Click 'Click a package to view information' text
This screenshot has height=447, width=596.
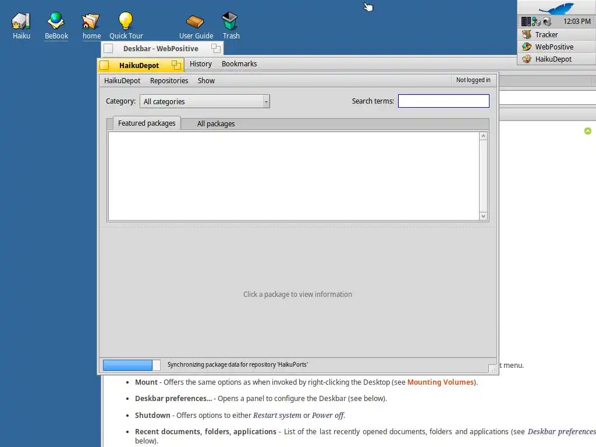(x=297, y=294)
